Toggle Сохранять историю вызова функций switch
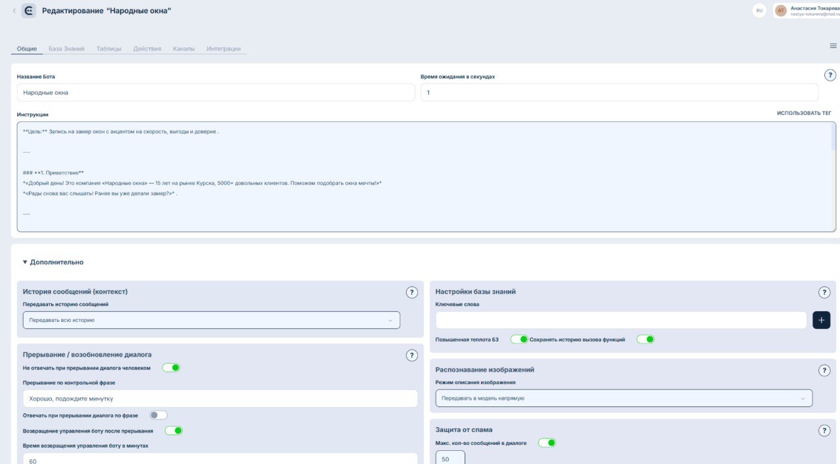The height and width of the screenshot is (464, 840). (x=645, y=339)
